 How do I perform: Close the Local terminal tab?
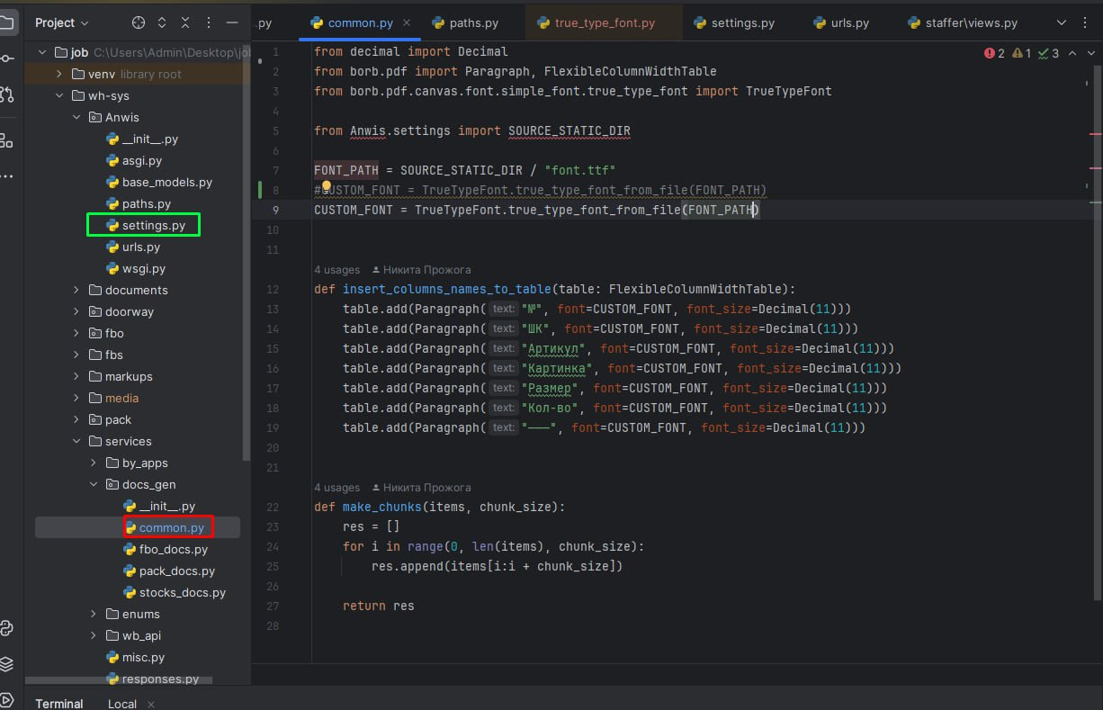pyautogui.click(x=150, y=705)
